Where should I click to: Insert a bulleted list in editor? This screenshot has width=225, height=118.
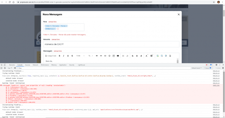coord(123,56)
